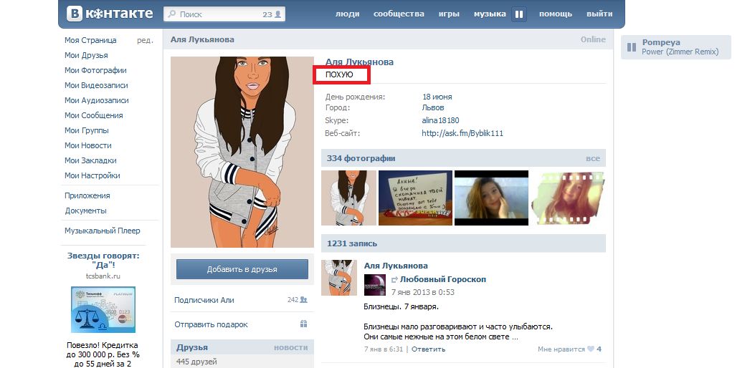755x368 pixels.
Task: Click новости next to Друзья
Action: click(x=291, y=347)
